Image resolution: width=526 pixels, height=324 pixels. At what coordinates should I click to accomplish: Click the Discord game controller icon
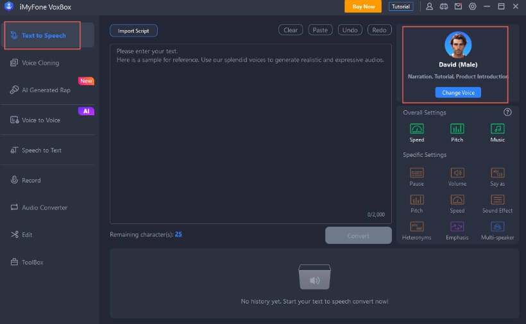pyautogui.click(x=444, y=6)
